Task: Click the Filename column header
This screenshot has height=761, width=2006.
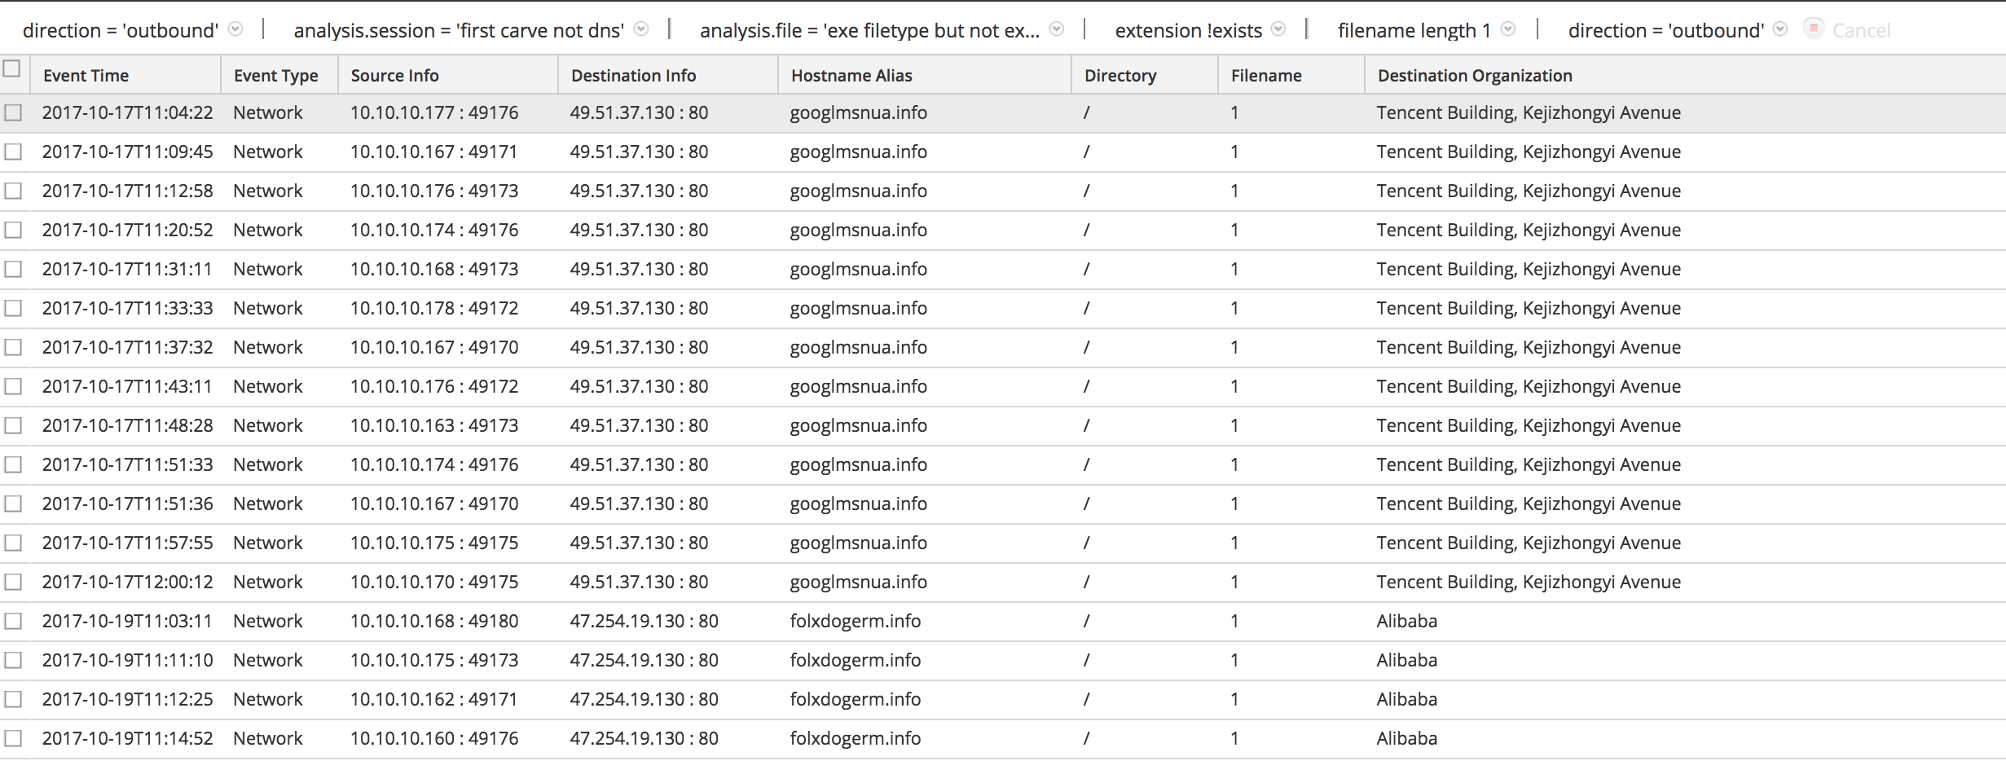Action: pyautogui.click(x=1266, y=76)
